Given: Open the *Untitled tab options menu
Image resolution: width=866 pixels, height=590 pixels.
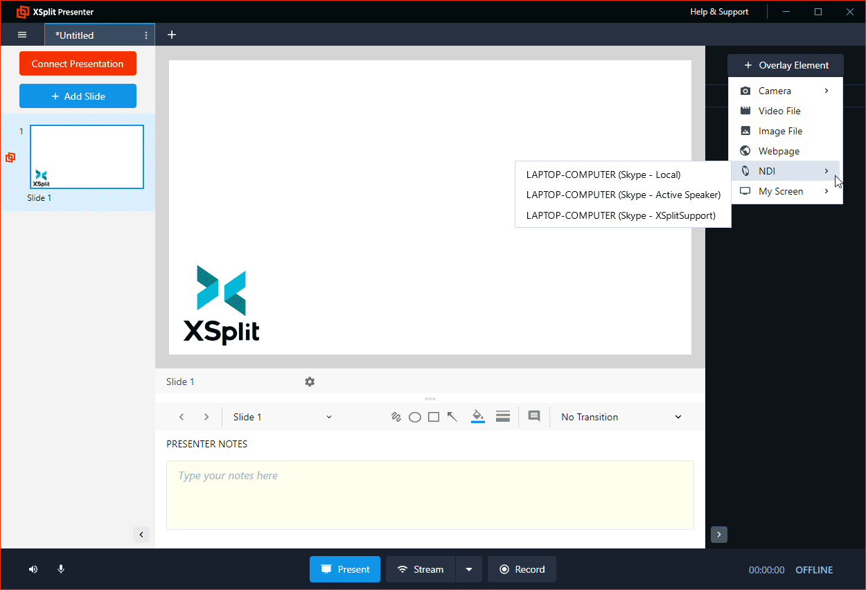Looking at the screenshot, I should pyautogui.click(x=146, y=35).
